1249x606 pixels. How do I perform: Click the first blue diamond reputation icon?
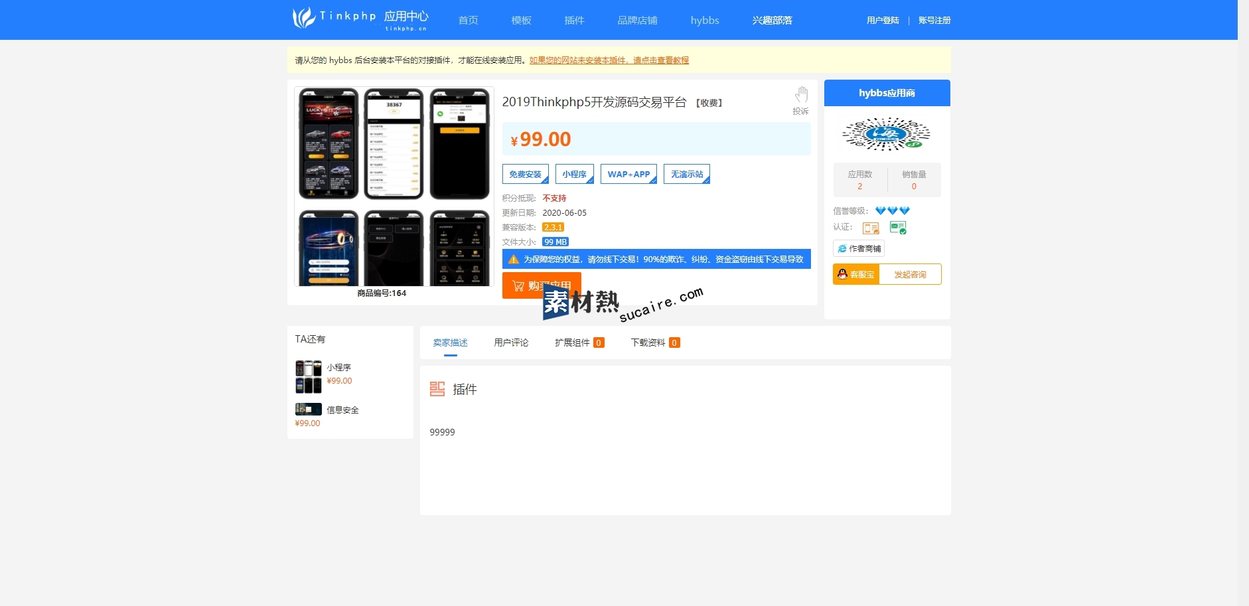pyautogui.click(x=881, y=210)
